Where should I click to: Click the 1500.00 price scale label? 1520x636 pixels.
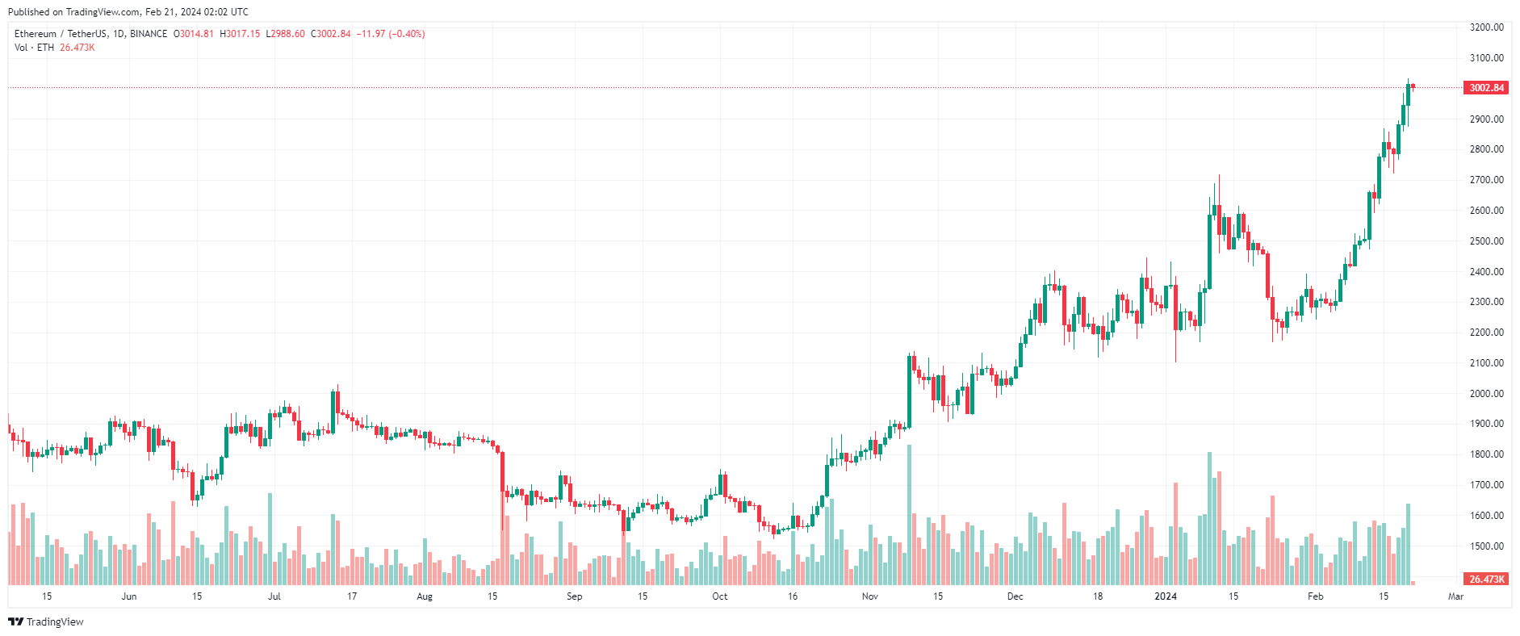(1486, 546)
